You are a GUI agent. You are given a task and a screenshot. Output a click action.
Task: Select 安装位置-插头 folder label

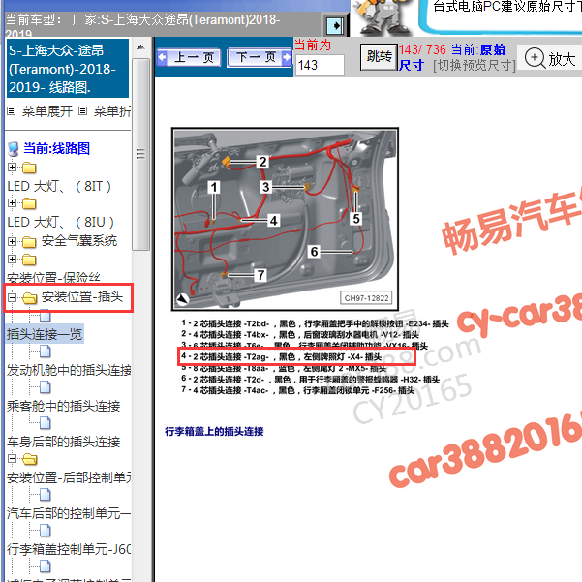[x=82, y=297]
